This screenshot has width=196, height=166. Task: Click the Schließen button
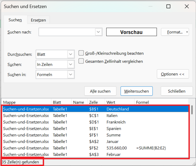[177, 91]
